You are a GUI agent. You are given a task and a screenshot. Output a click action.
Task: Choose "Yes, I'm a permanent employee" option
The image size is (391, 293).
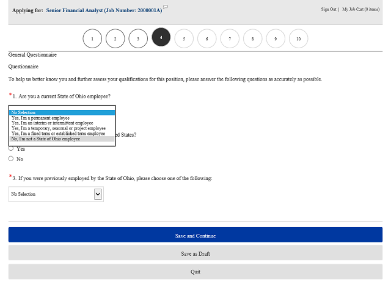62,118
